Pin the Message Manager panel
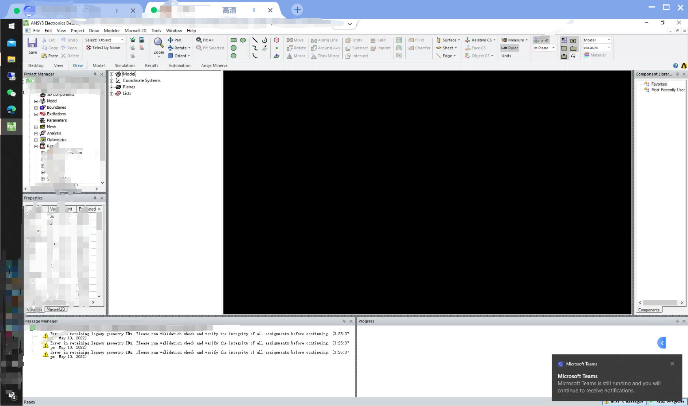Viewport: 688px width, 406px height. [344, 321]
